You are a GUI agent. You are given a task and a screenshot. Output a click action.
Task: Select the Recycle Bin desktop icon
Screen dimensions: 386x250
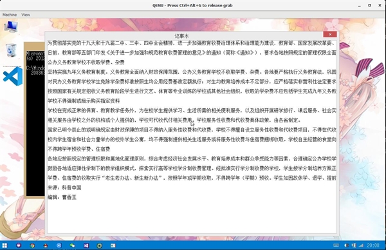[x=11, y=50]
